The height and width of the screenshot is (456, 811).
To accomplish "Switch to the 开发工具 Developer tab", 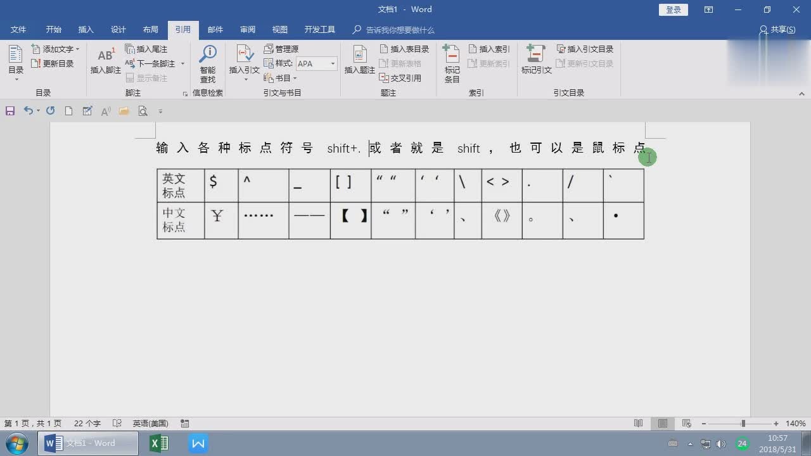I will 320,30.
